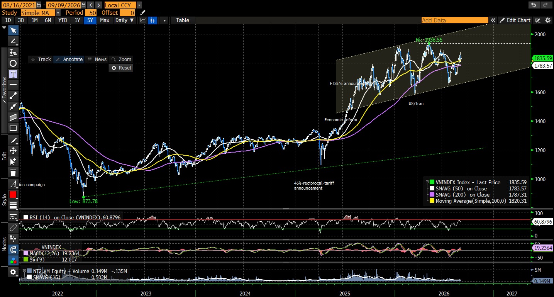This screenshot has width=554, height=297.
Task: Toggle the magnet snap mode
Action: (x=13, y=249)
